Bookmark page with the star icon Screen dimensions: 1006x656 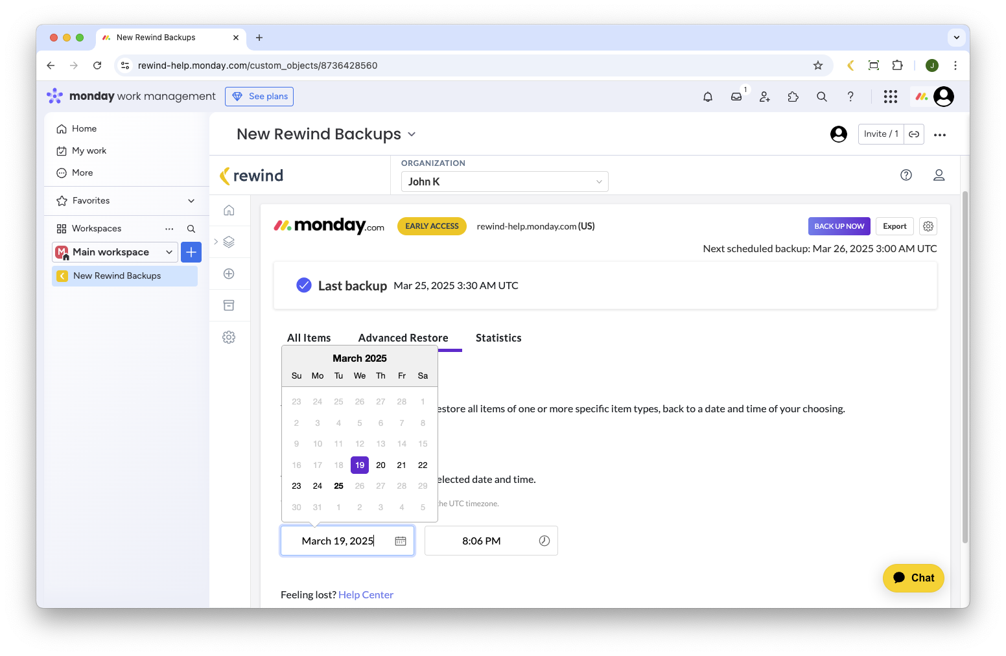pyautogui.click(x=818, y=65)
